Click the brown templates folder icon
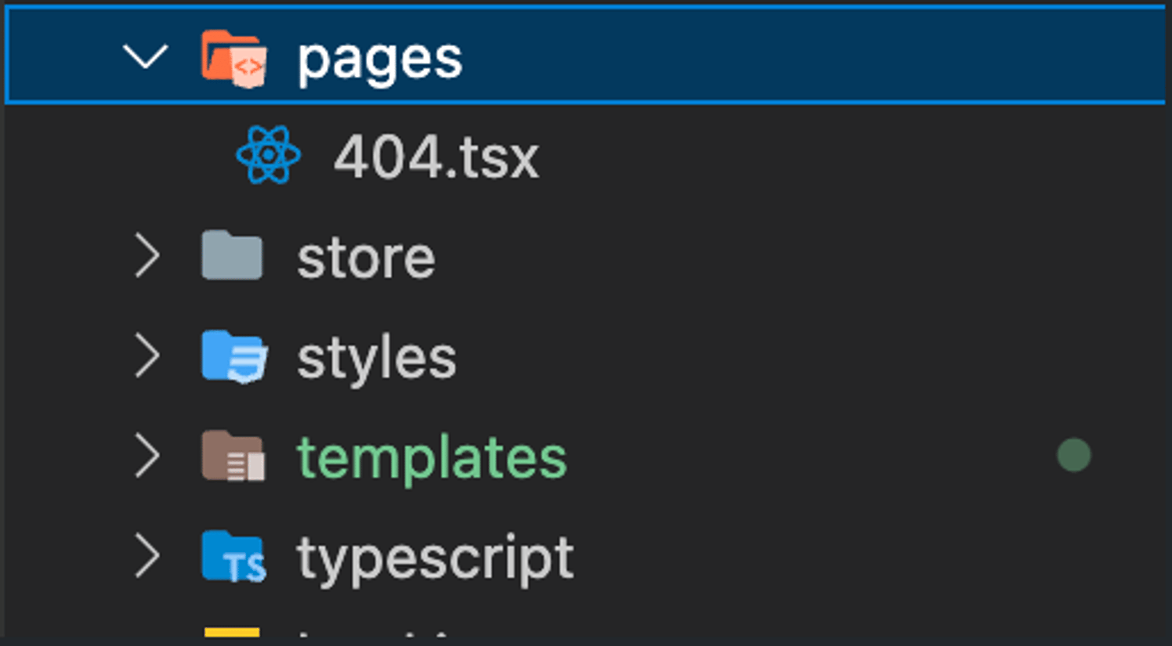This screenshot has height=646, width=1172. pos(233,456)
